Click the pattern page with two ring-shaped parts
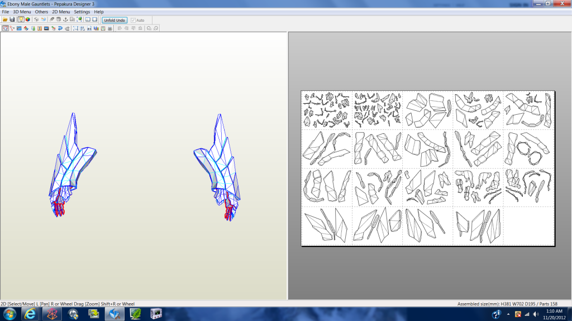The height and width of the screenshot is (321, 572). [528, 148]
